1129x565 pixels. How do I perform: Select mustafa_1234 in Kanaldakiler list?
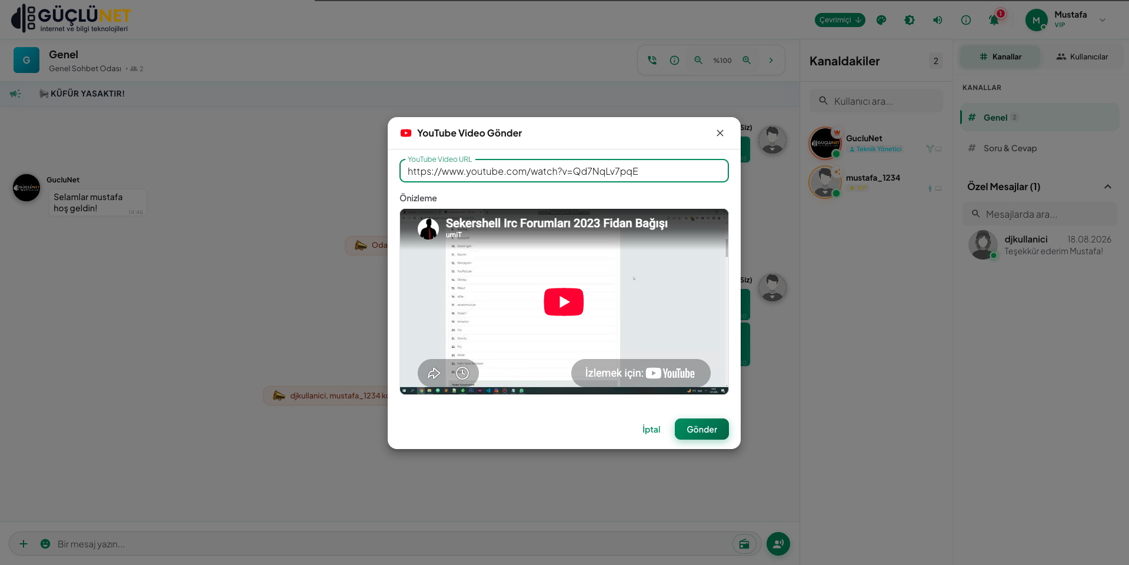click(x=876, y=182)
